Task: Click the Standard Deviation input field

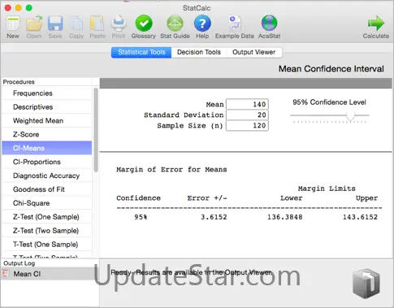Action: pos(247,115)
